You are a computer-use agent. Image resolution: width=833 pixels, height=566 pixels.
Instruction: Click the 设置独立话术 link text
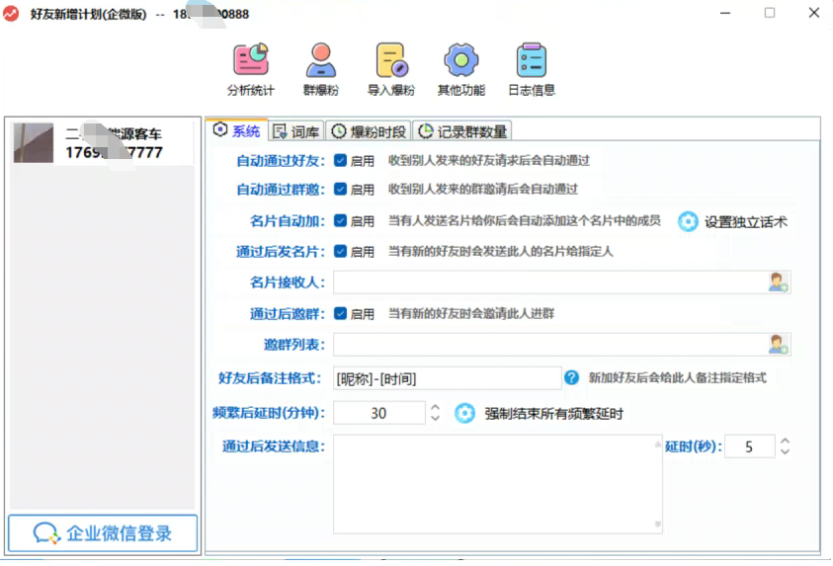pos(746,222)
